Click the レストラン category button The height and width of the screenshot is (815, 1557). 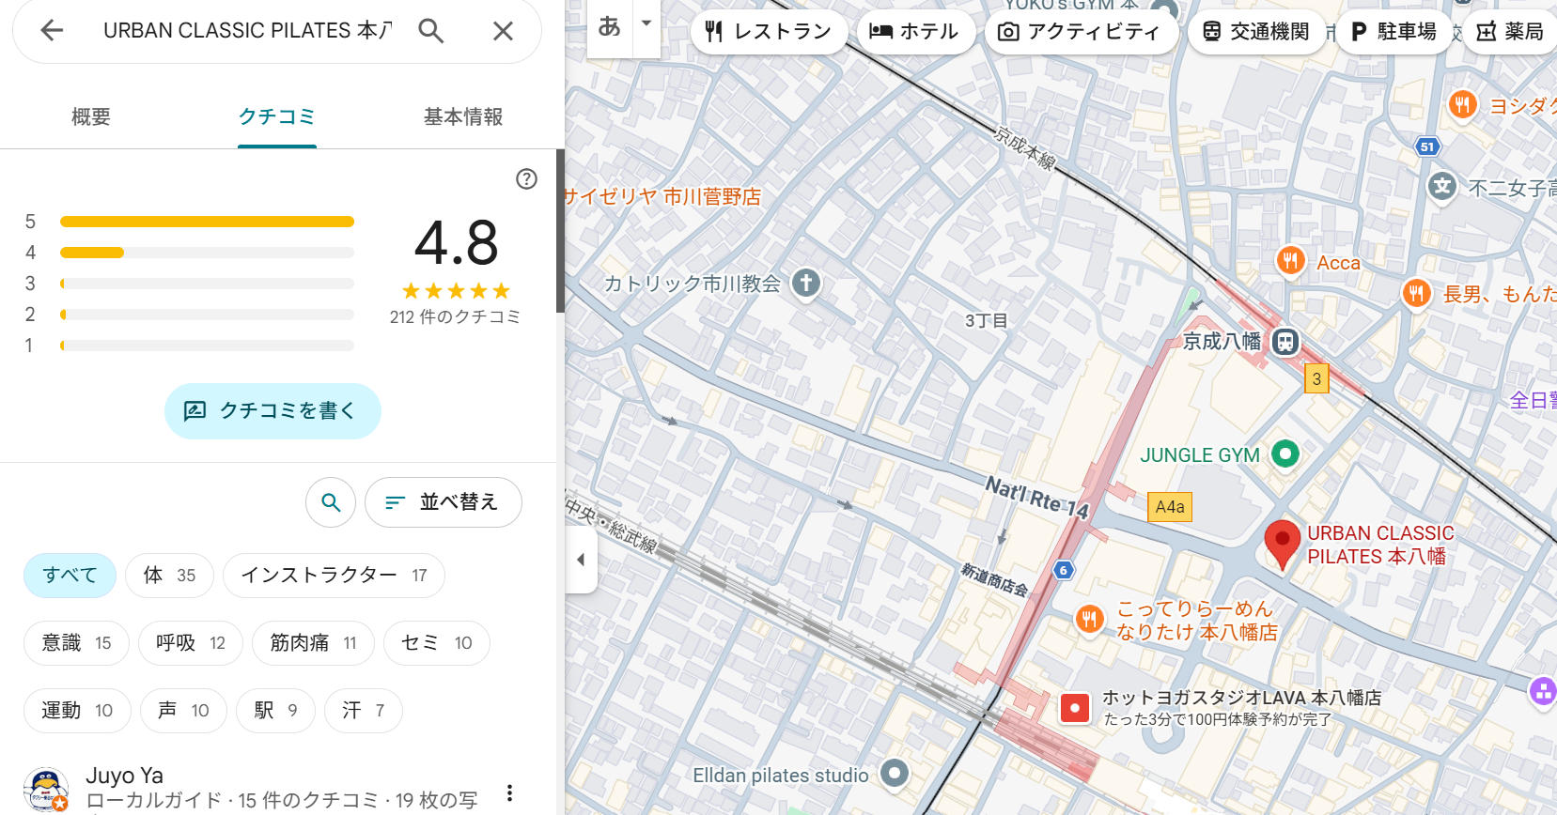pyautogui.click(x=769, y=32)
